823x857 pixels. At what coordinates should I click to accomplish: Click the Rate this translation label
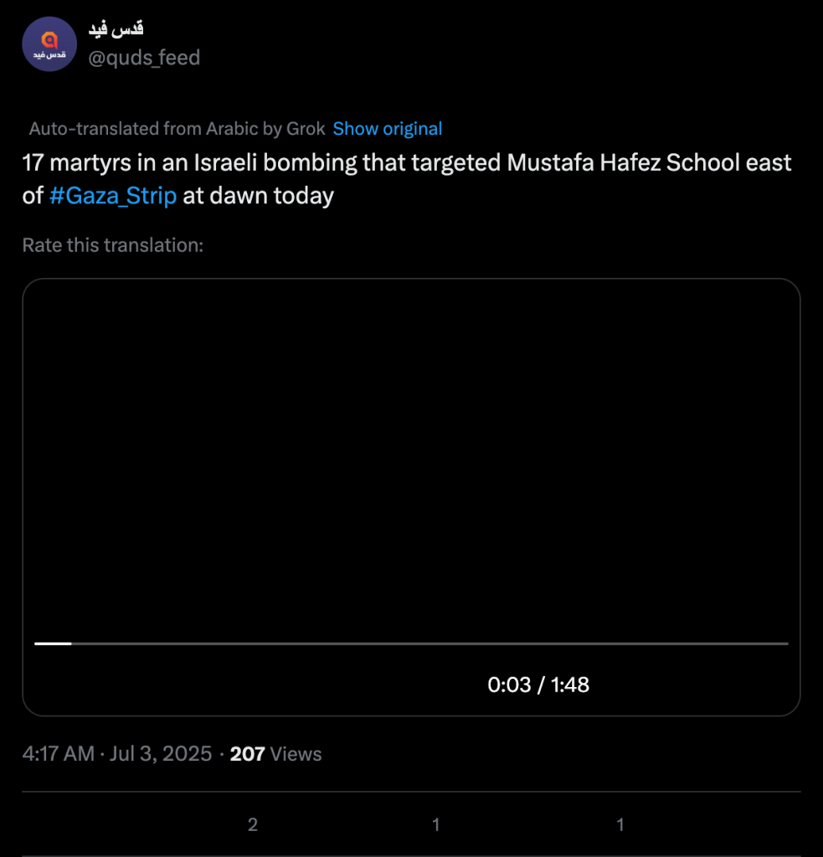[113, 245]
